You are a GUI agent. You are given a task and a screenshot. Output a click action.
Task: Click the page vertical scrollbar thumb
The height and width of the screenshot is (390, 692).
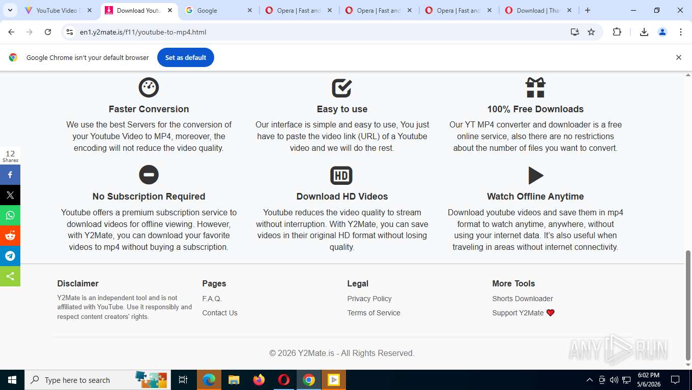pyautogui.click(x=688, y=305)
